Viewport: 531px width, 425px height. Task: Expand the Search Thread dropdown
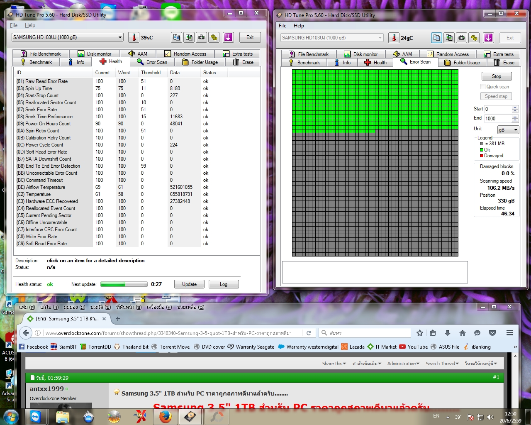tap(442, 364)
